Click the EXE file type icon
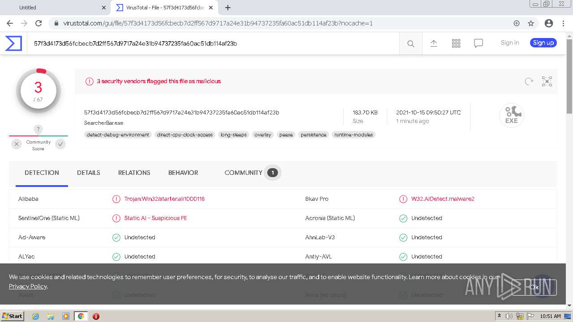 (x=511, y=115)
